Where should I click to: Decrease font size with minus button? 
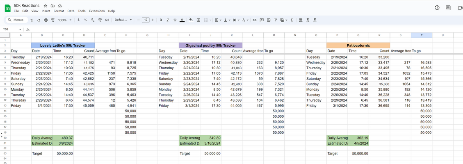click(138, 20)
